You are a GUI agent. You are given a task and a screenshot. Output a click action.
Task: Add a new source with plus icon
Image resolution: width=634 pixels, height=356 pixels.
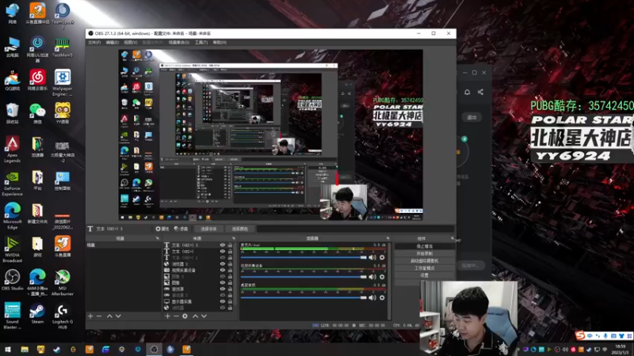167,316
